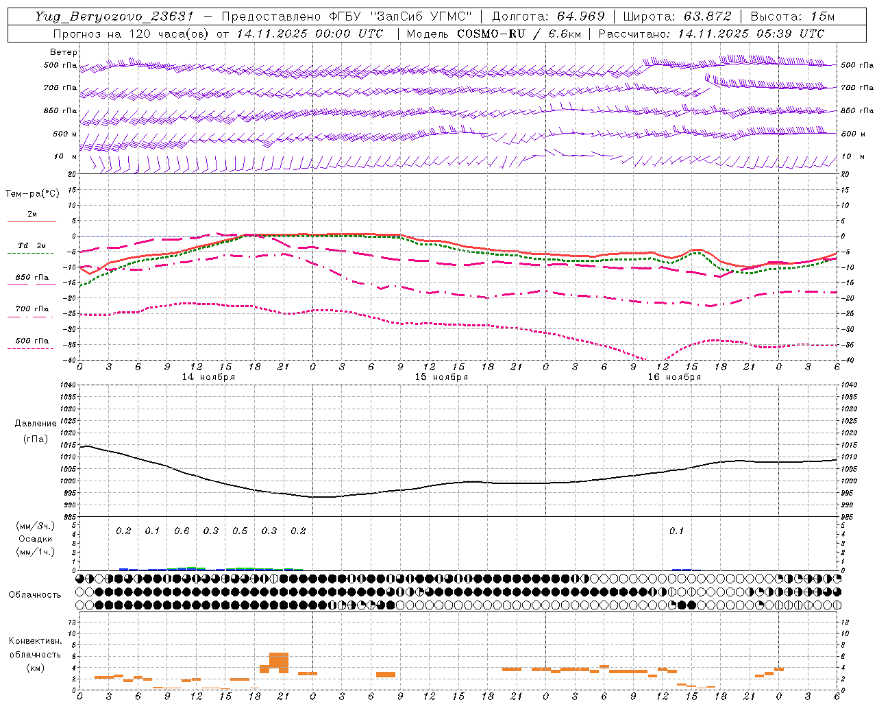Click the Ветер panel label
This screenshot has width=877, height=702.
tap(64, 52)
